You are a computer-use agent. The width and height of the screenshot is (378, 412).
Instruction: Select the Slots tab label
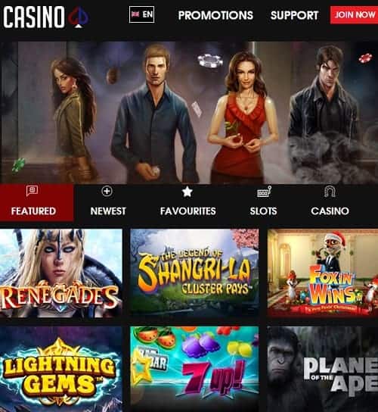point(263,211)
